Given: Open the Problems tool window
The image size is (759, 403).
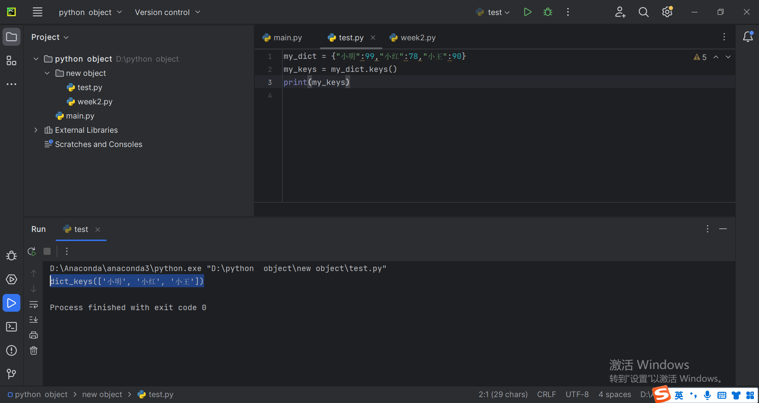Looking at the screenshot, I should click(x=11, y=350).
